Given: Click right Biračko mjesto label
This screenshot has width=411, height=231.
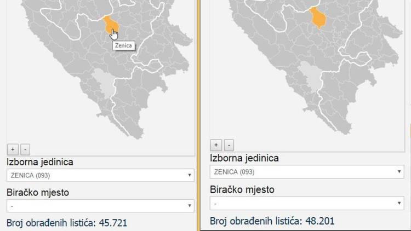Looking at the screenshot, I should pos(242,189).
